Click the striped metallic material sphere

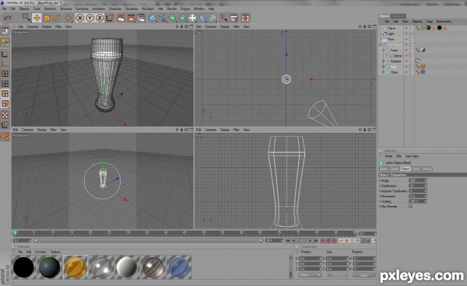click(153, 267)
